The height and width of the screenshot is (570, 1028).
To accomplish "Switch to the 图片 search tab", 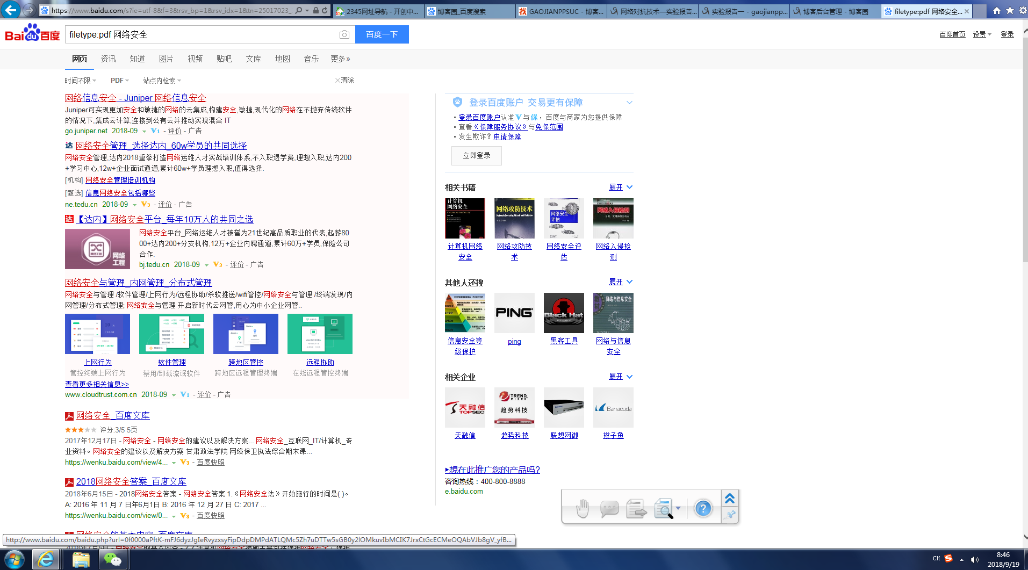I will (166, 59).
